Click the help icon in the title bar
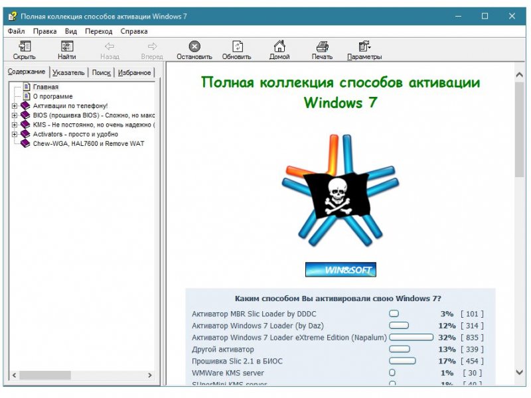 (x=13, y=16)
